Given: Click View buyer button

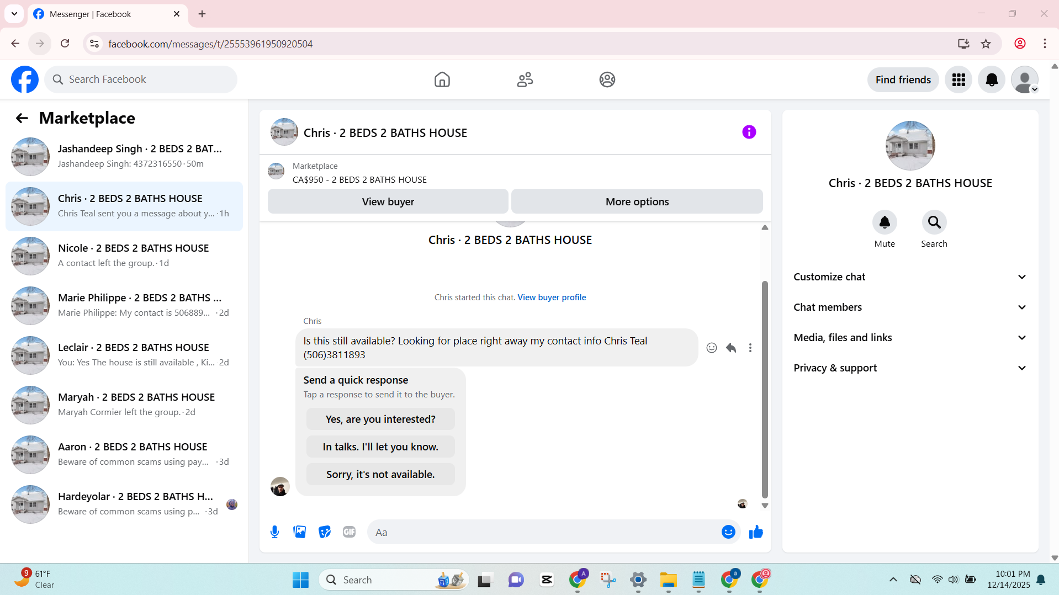Looking at the screenshot, I should (x=388, y=201).
